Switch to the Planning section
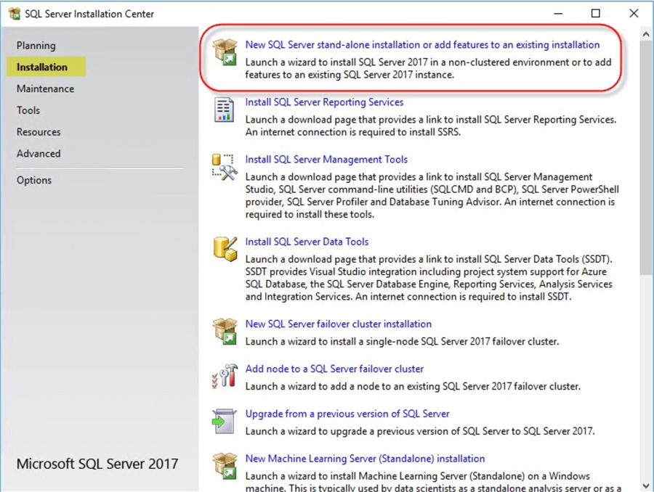The width and height of the screenshot is (654, 492). tap(36, 45)
